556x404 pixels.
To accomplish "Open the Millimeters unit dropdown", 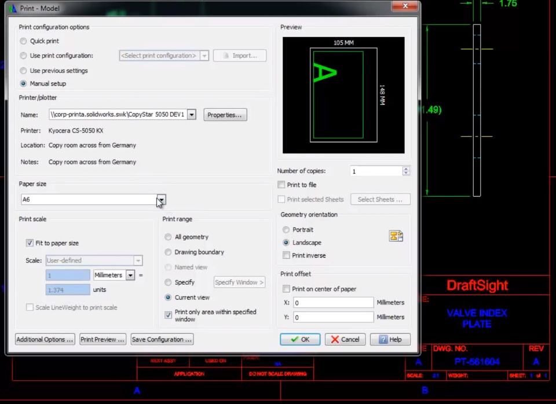I will pyautogui.click(x=130, y=276).
